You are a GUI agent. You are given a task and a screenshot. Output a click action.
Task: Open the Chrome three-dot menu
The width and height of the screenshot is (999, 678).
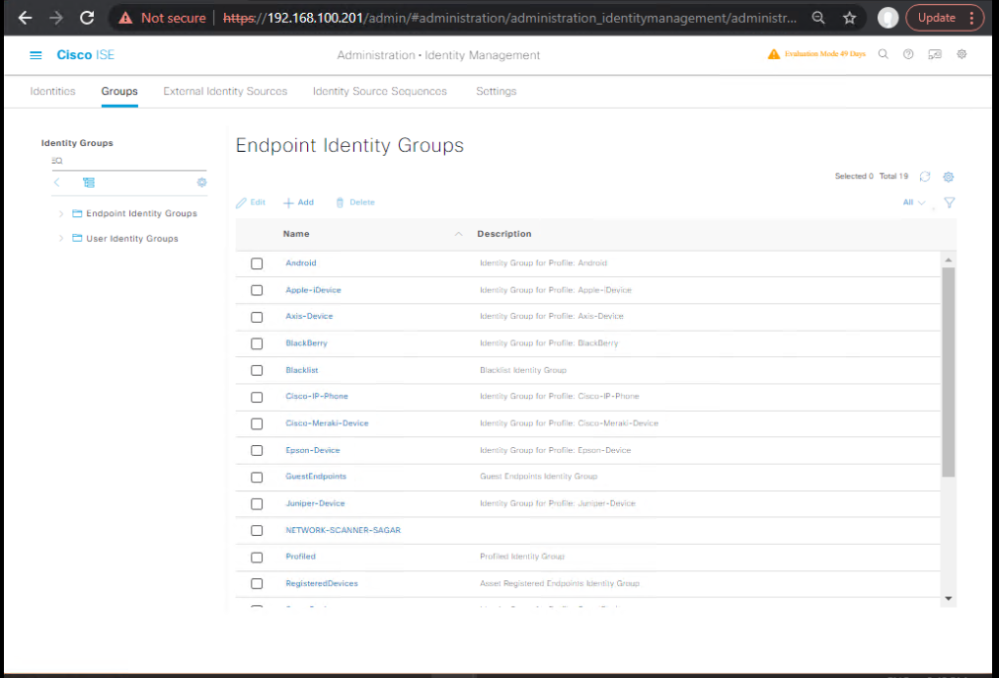point(971,18)
